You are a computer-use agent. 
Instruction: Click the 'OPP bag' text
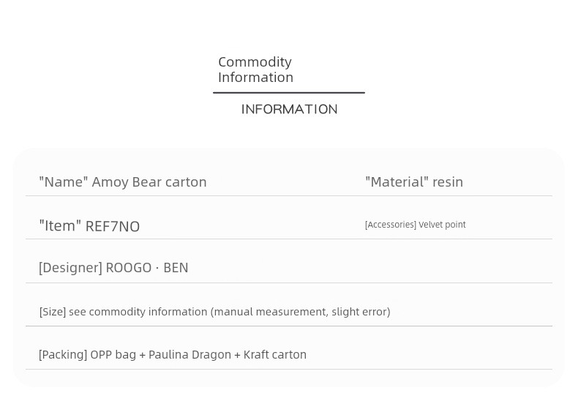tap(113, 355)
